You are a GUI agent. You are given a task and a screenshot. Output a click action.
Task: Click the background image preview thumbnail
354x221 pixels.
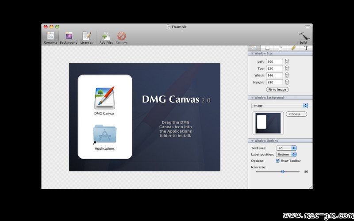coord(268,123)
